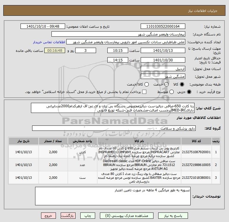The width and height of the screenshot is (229, 222).
Task: Click need date 1401/10/13 in row 2
Action: coord(23,165)
